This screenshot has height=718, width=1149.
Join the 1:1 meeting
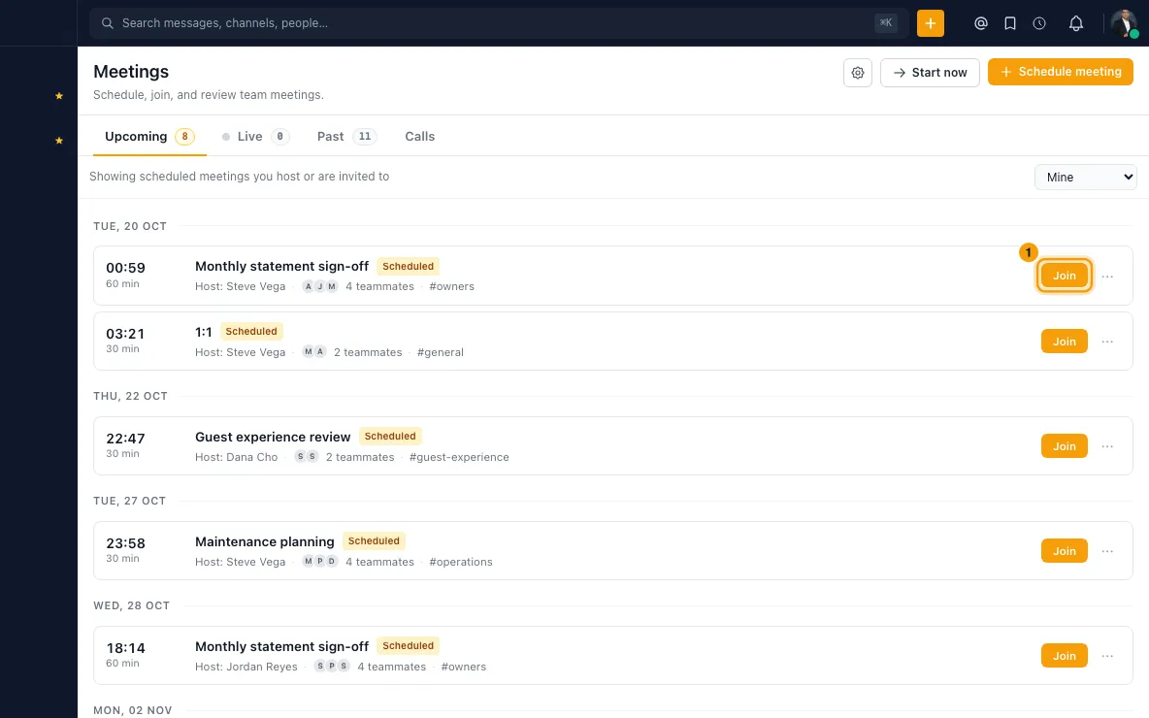point(1064,342)
